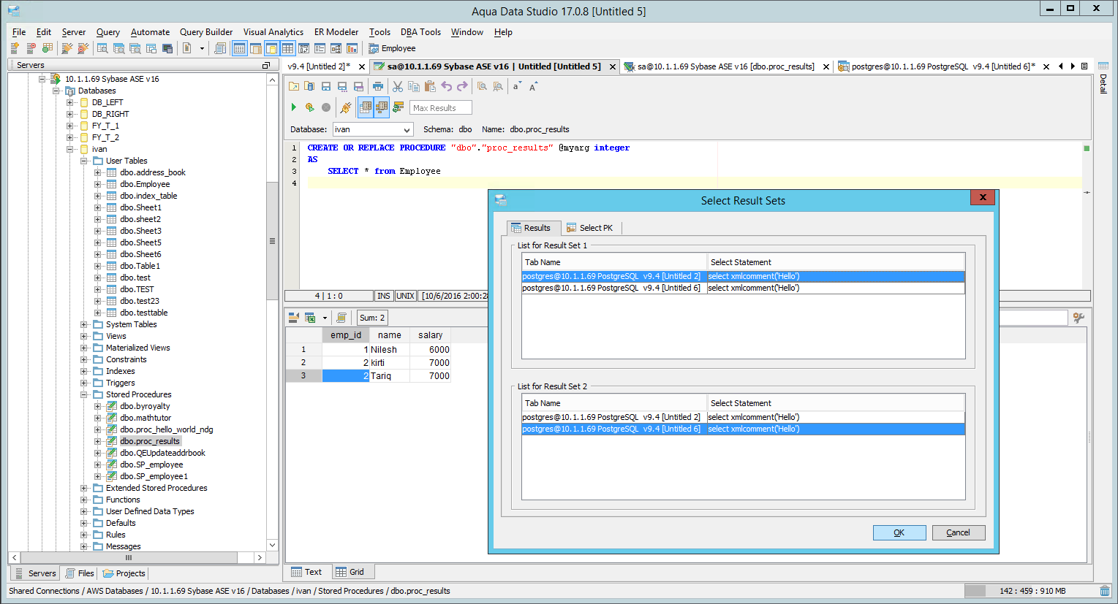
Task: Click the Max Results input field
Action: (x=440, y=107)
